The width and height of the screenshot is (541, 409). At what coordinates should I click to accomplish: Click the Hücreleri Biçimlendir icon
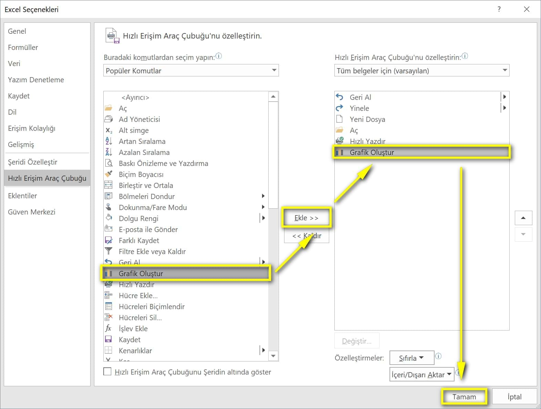pos(108,306)
